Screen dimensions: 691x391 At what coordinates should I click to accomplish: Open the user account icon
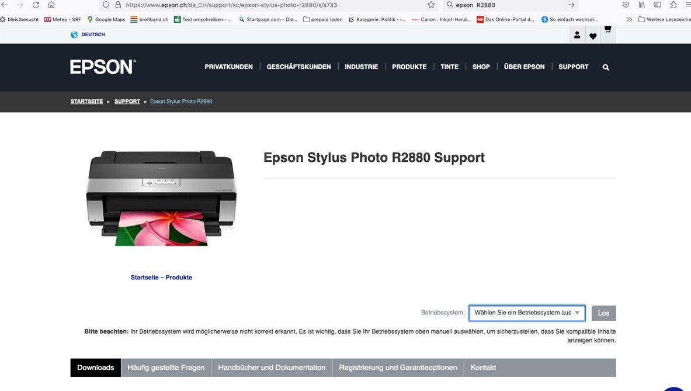[577, 35]
